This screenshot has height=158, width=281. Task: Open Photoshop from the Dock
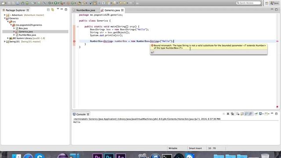point(109,156)
